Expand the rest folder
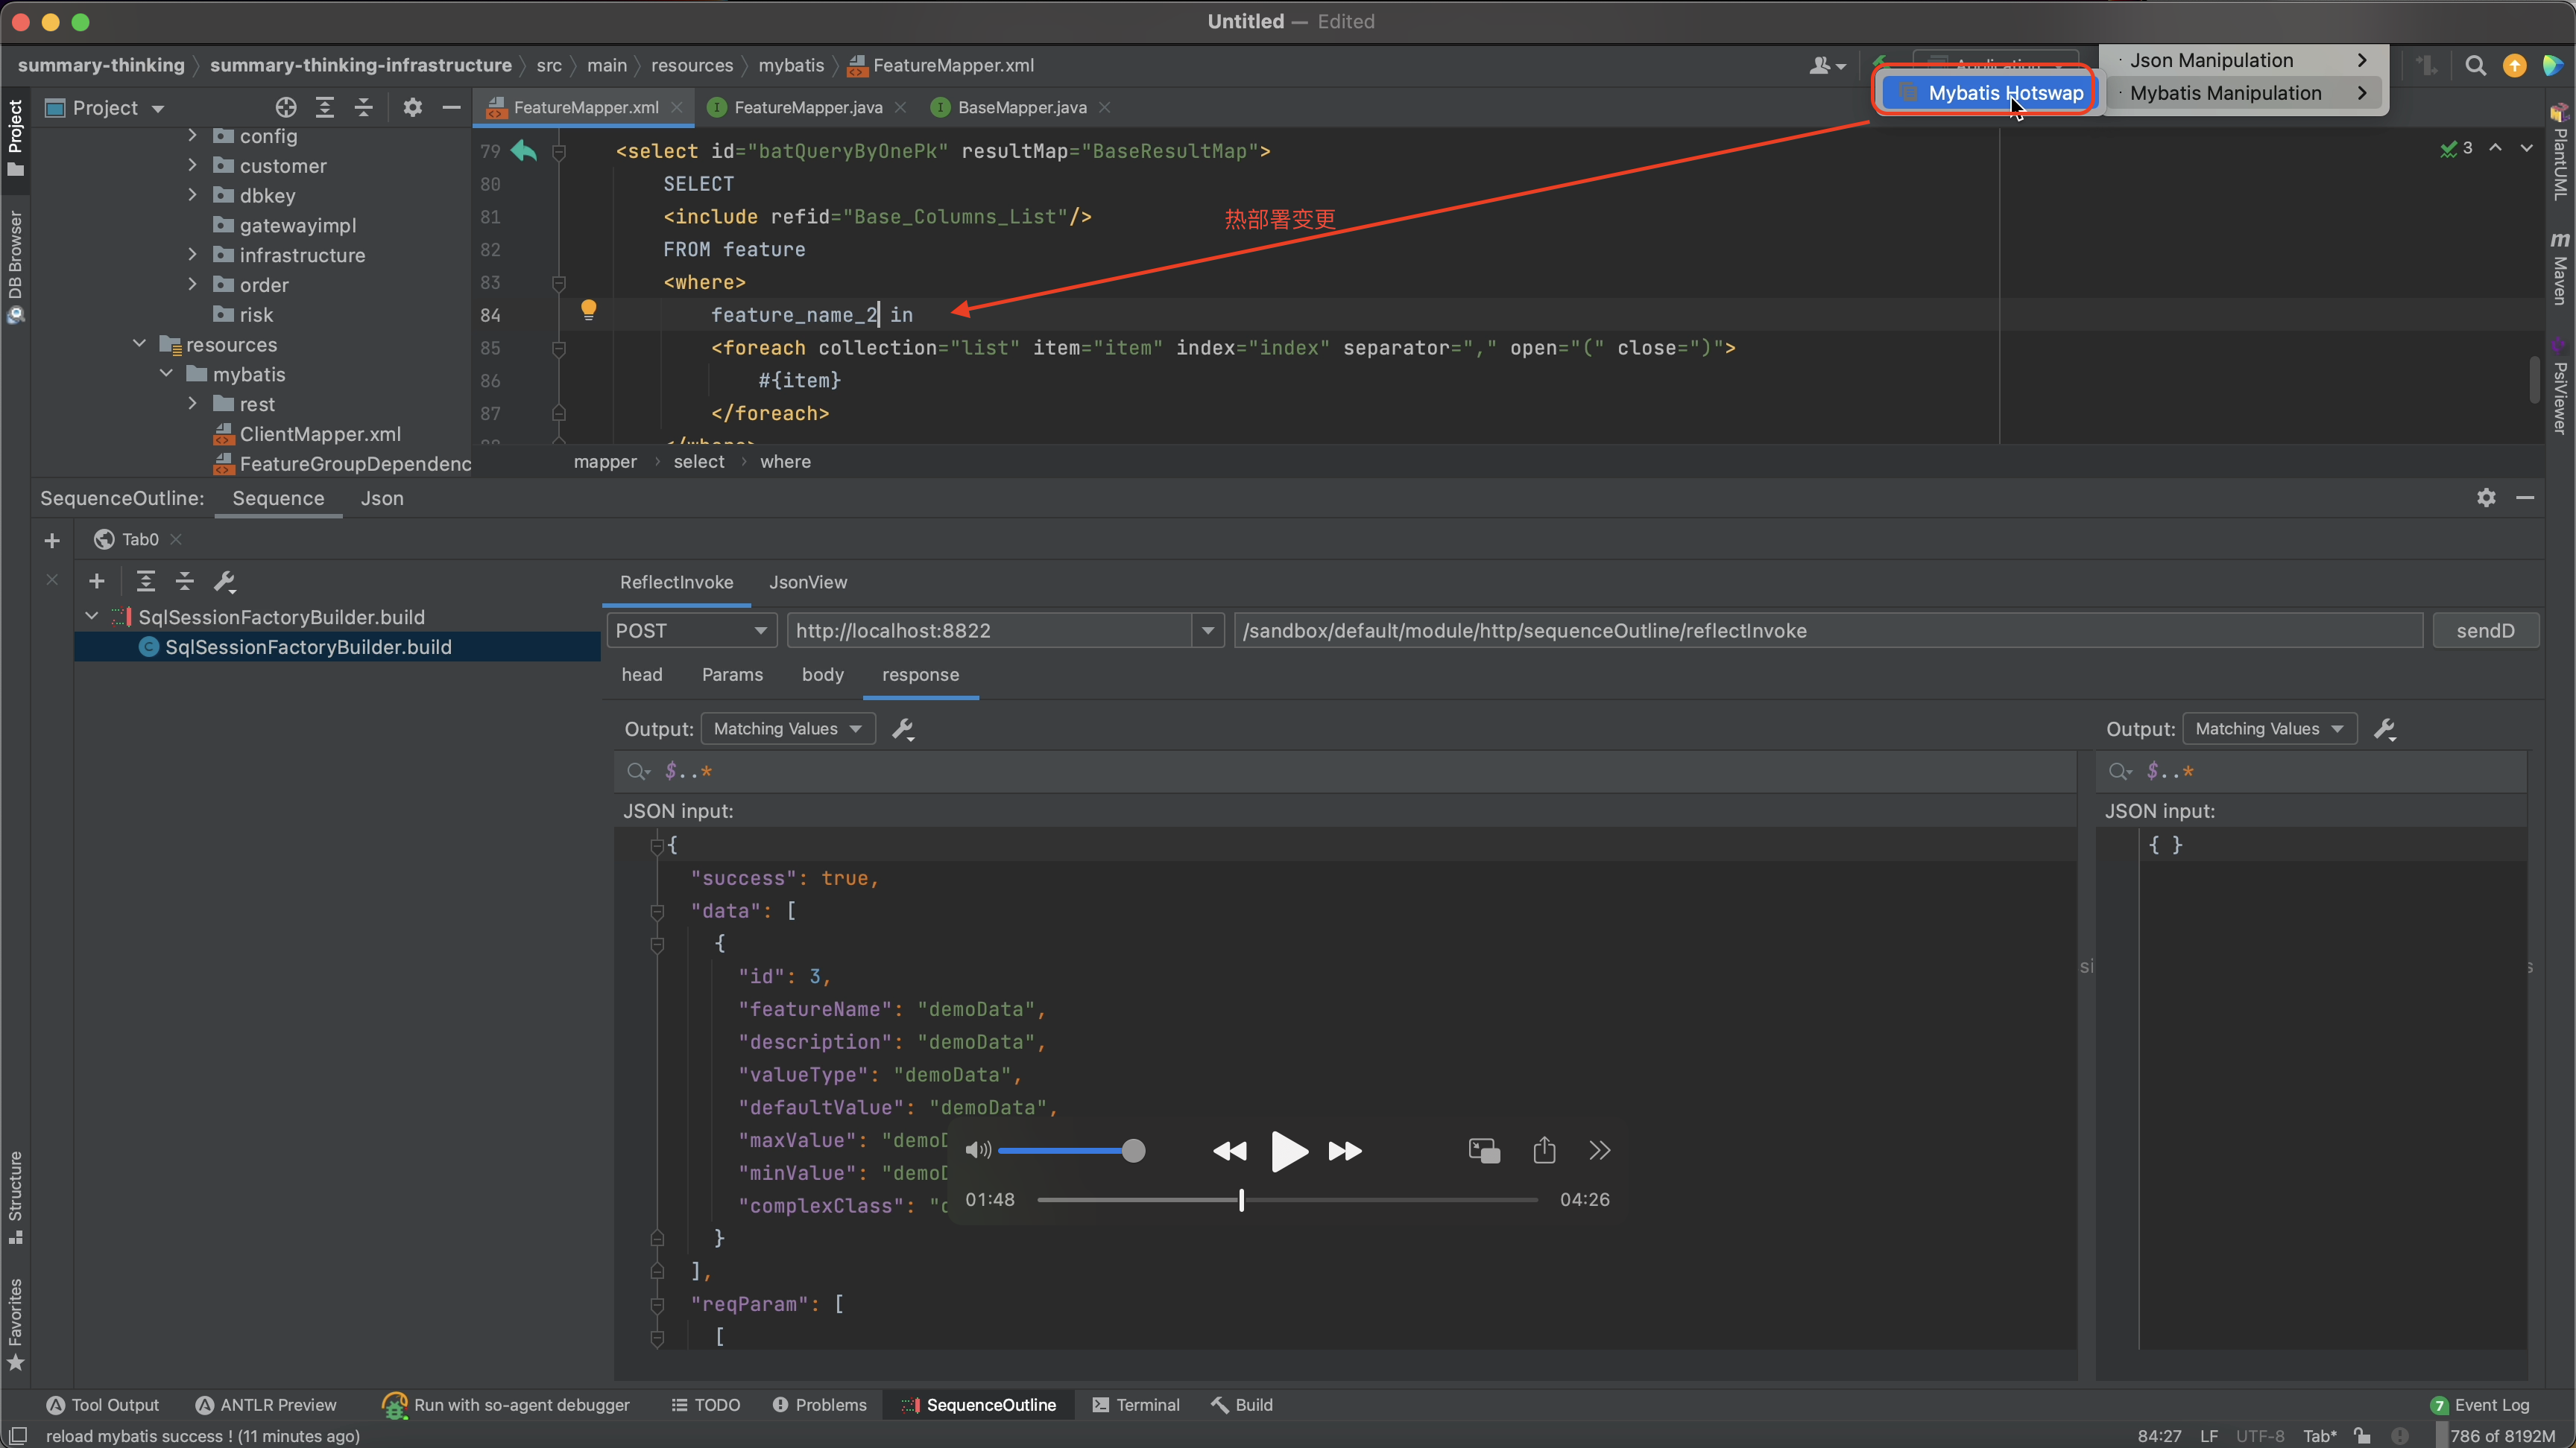 [x=193, y=404]
